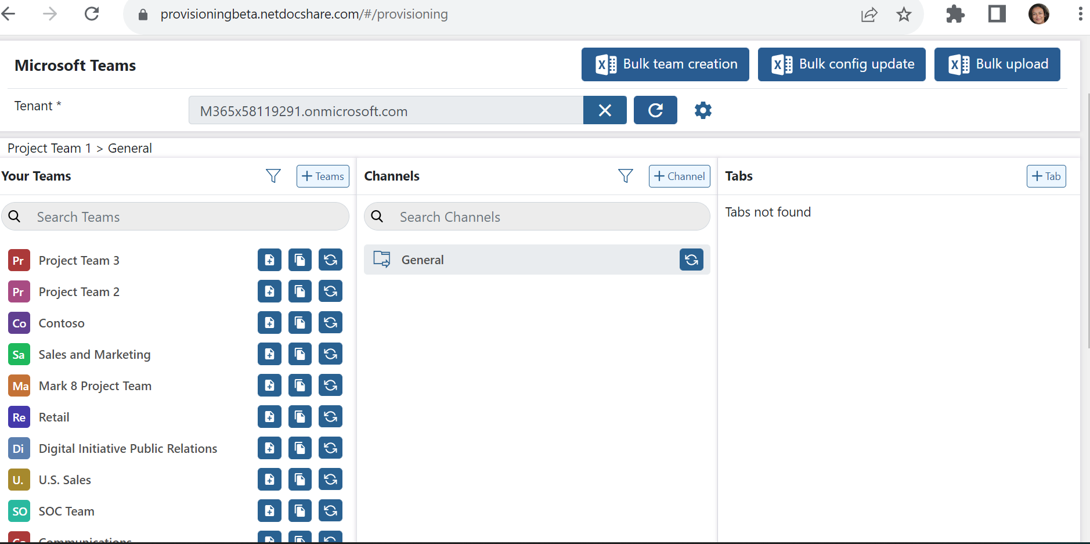Select Project Team 3 in team list
This screenshot has height=544, width=1090.
(79, 261)
